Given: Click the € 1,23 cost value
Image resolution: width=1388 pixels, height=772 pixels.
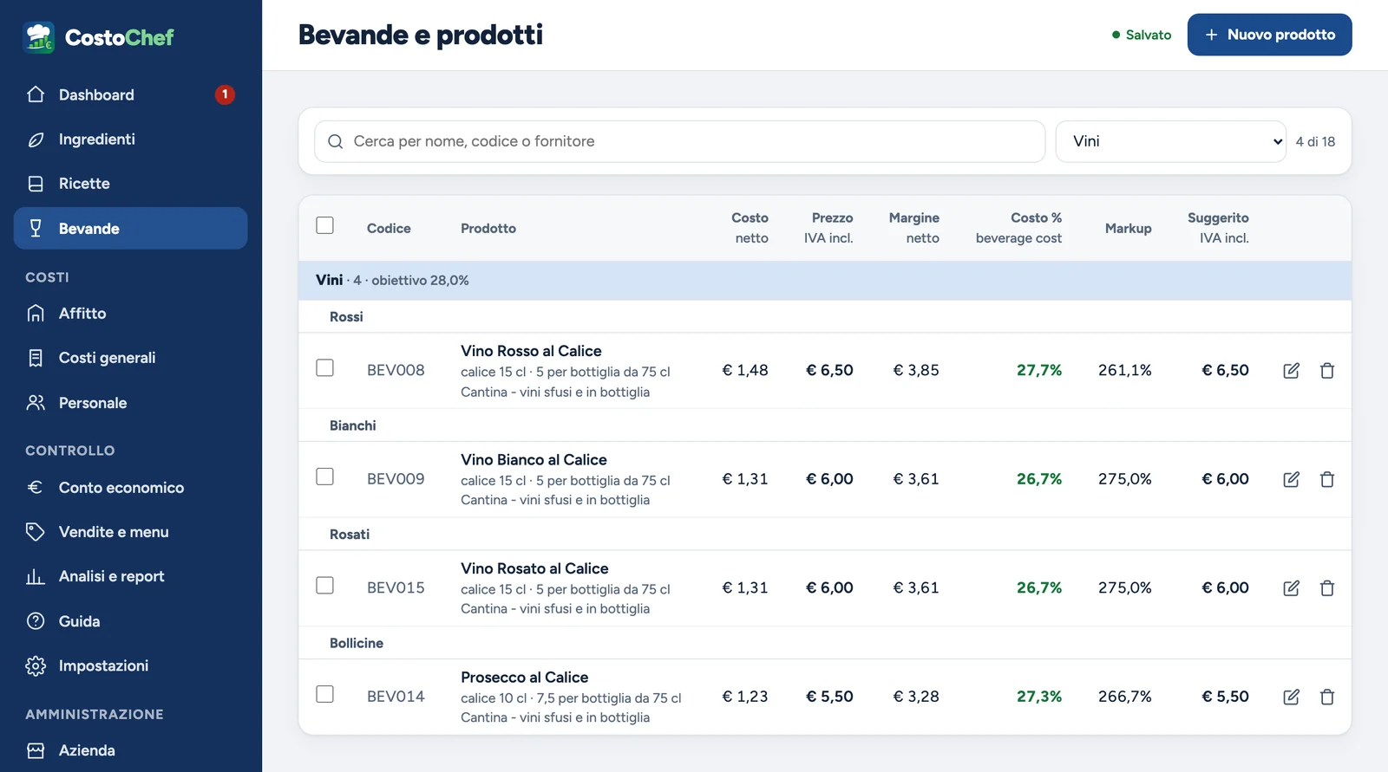Looking at the screenshot, I should coord(745,697).
